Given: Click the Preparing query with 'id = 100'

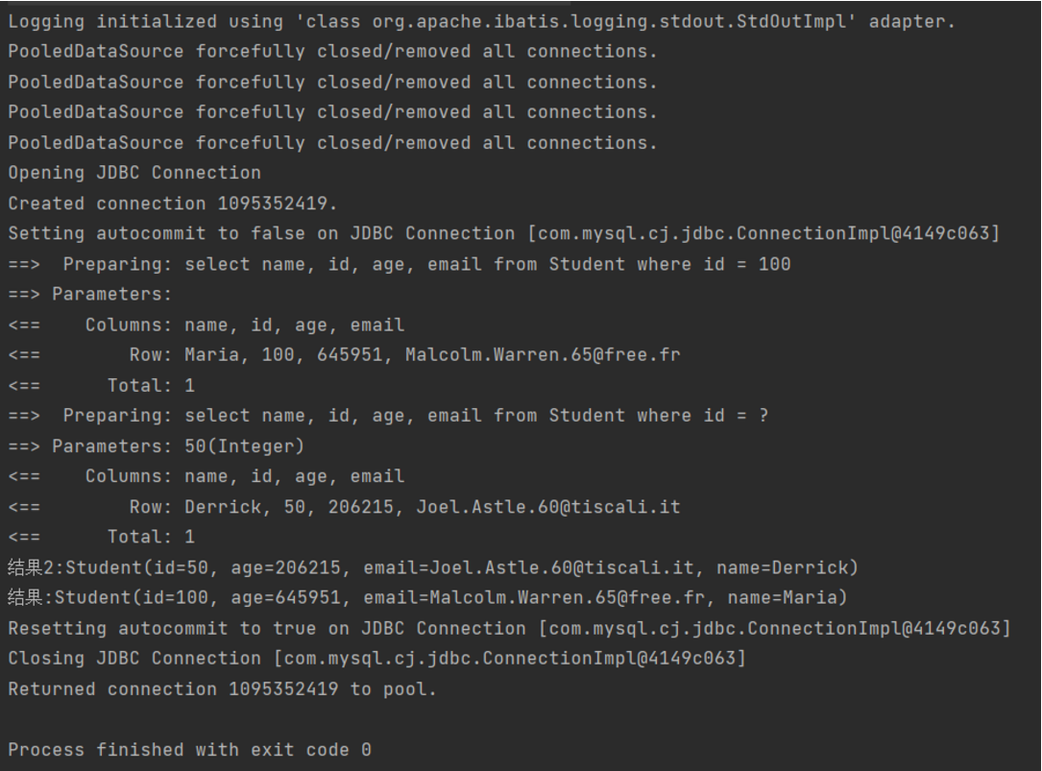Looking at the screenshot, I should (426, 264).
